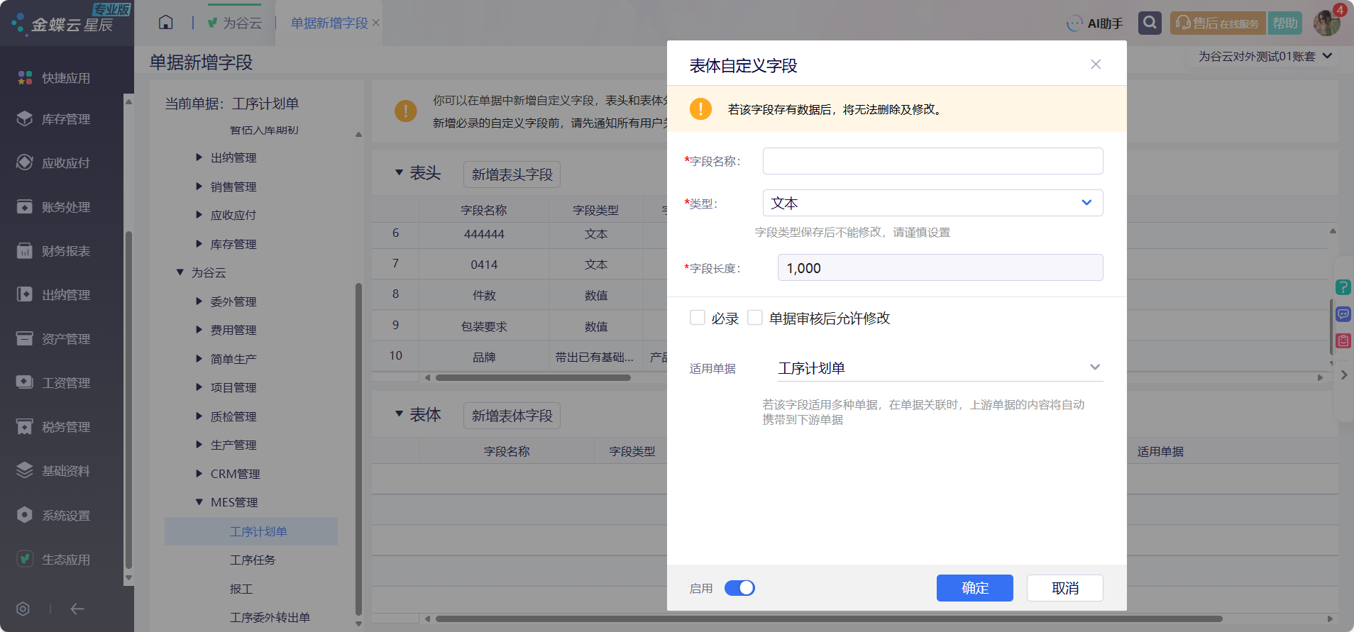Select 报工 in the tree
1354x632 pixels.
(x=241, y=589)
